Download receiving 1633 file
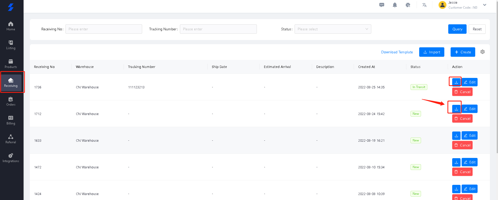 (x=456, y=135)
